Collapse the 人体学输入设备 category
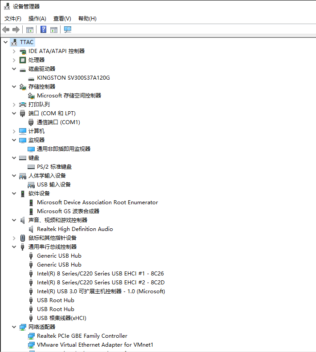Screen dimensions: 316x352 (x=14, y=176)
